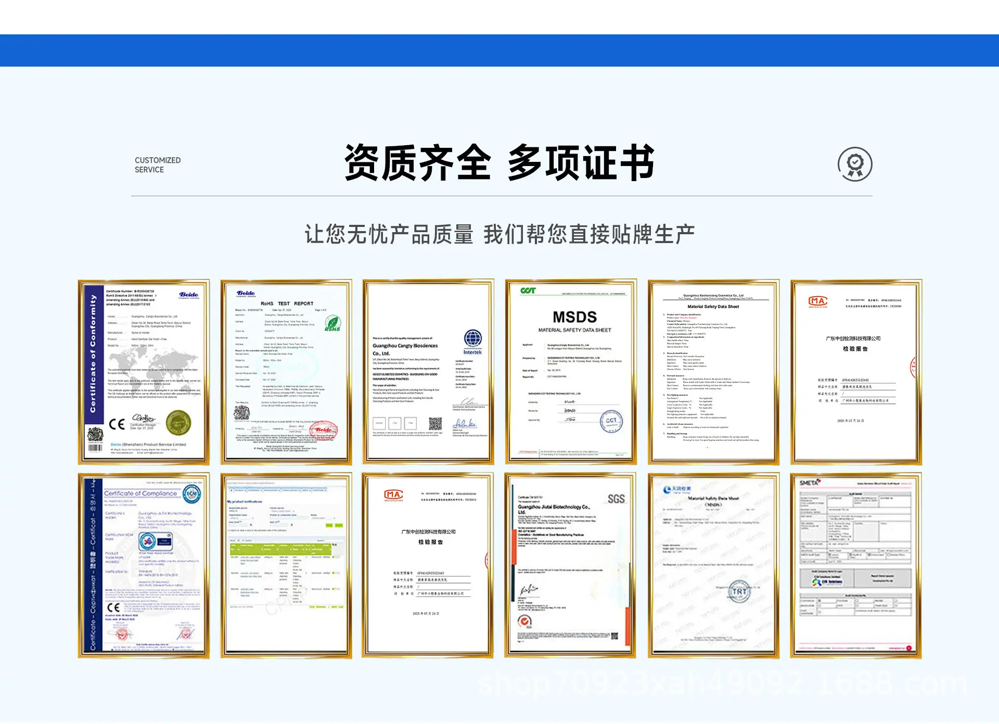Open the MSDS Material Safety Data Sheet
Viewport: 999px width, 724px height.
(571, 372)
